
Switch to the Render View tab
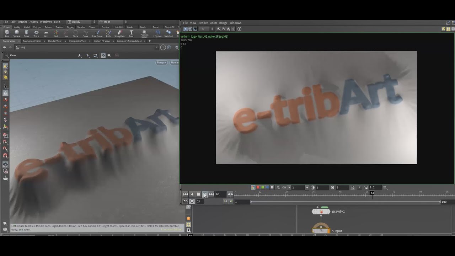pos(55,41)
